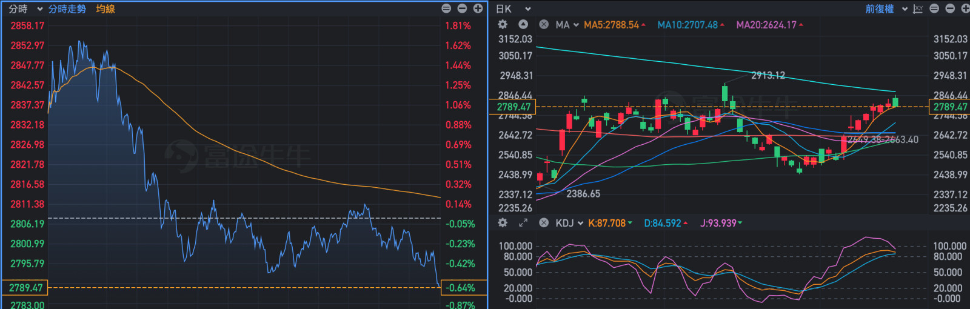
Task: Click the J:93.939 value
Action: (x=718, y=223)
